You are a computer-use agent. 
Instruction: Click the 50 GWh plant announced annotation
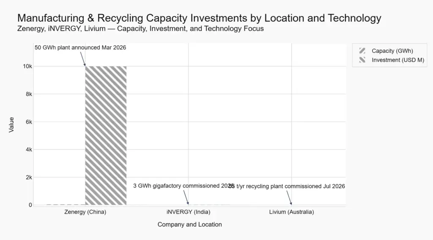pyautogui.click(x=80, y=48)
